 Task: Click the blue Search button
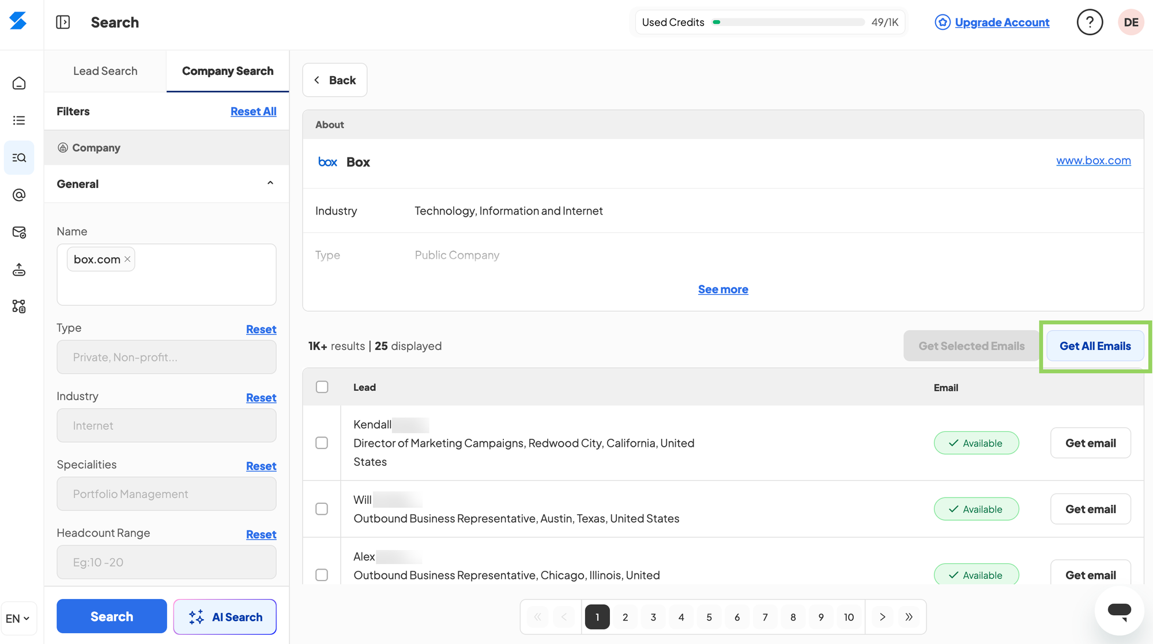pyautogui.click(x=112, y=616)
